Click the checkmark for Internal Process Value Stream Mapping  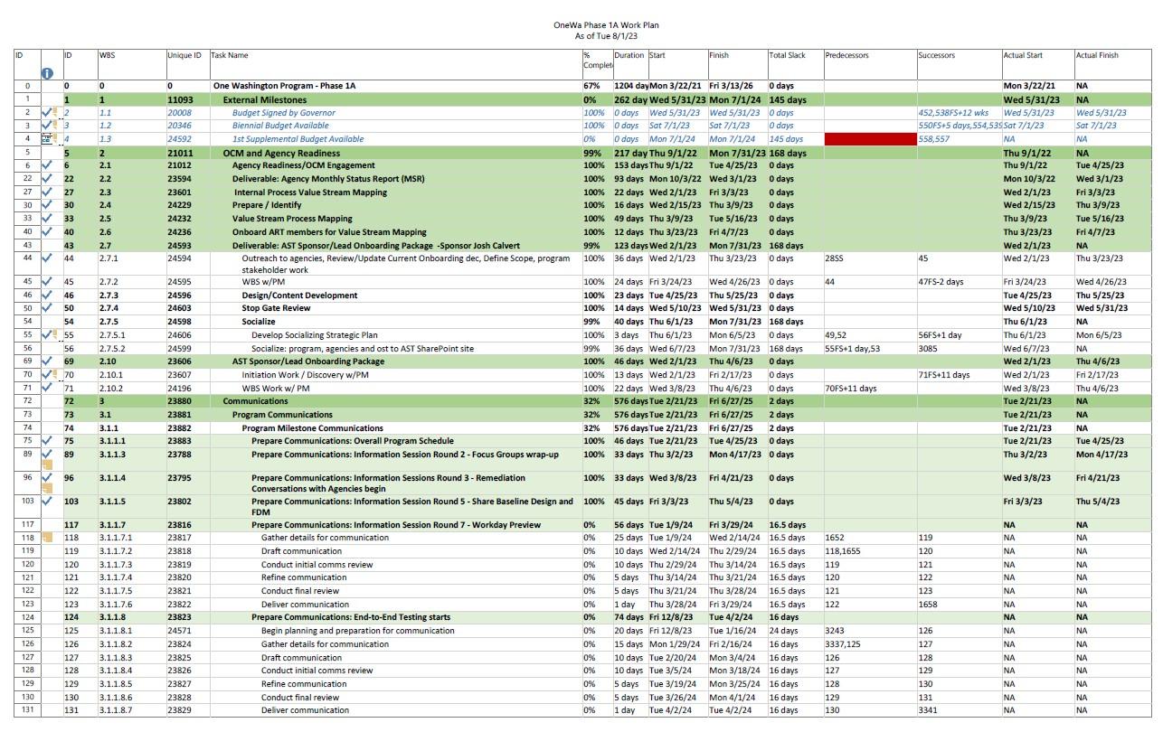coord(47,192)
